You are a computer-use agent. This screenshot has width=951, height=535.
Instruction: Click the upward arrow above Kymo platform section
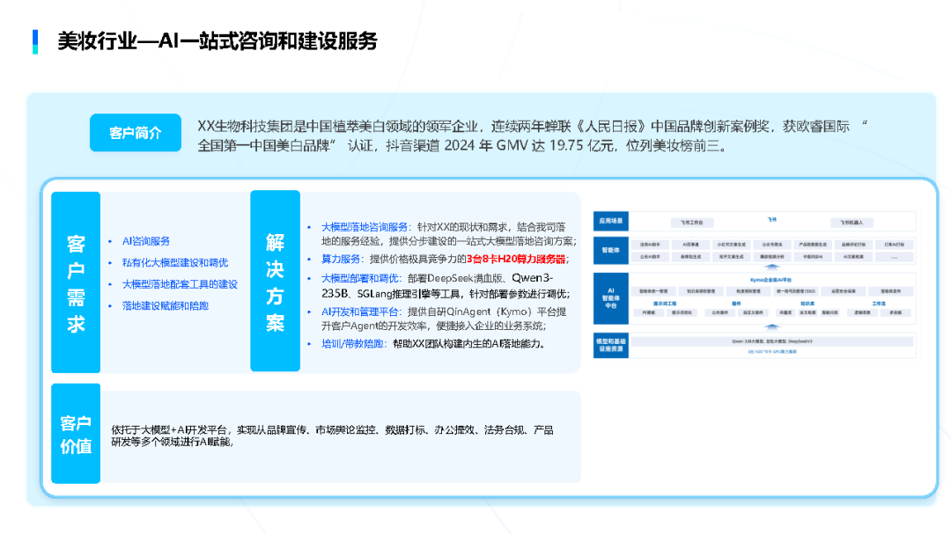click(x=771, y=267)
